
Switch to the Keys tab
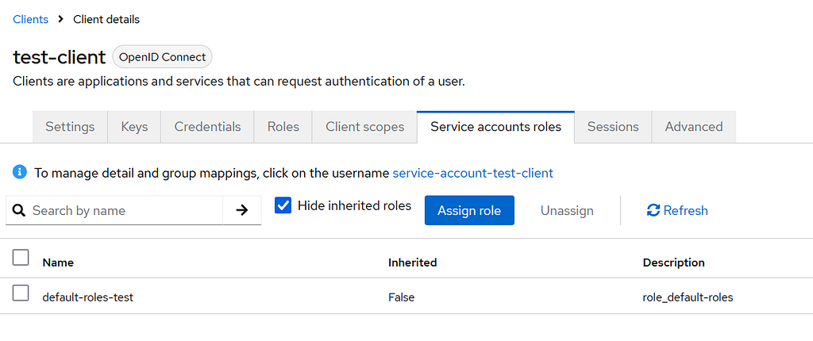[134, 126]
